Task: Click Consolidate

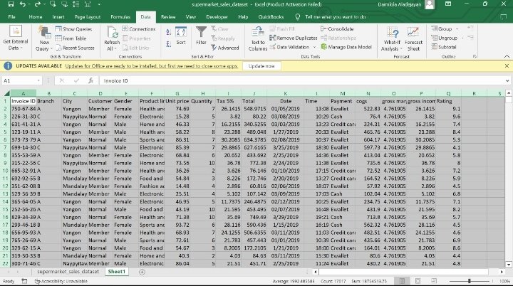Action: coord(337,28)
